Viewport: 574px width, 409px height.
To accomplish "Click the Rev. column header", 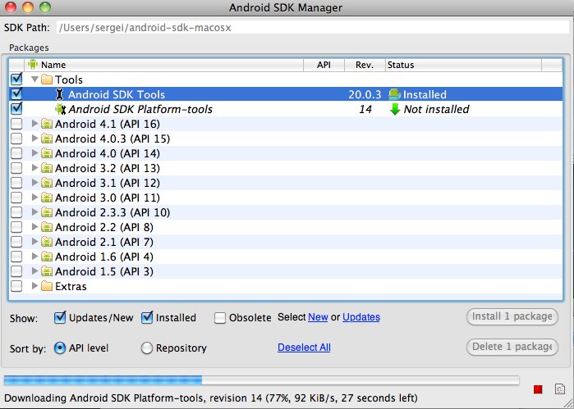I will tap(365, 65).
